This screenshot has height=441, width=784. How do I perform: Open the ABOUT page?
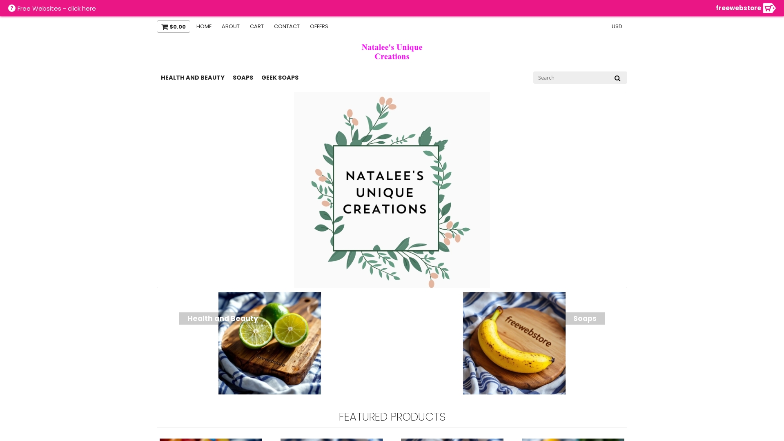(231, 27)
